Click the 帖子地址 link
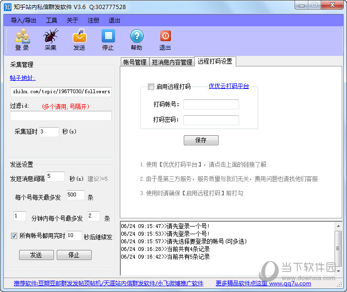347x292 pixels. click(22, 78)
